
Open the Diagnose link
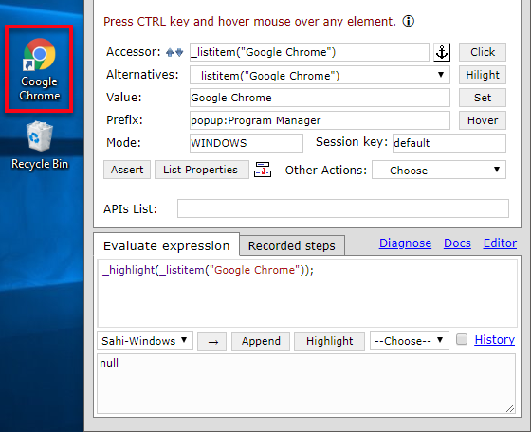(405, 243)
